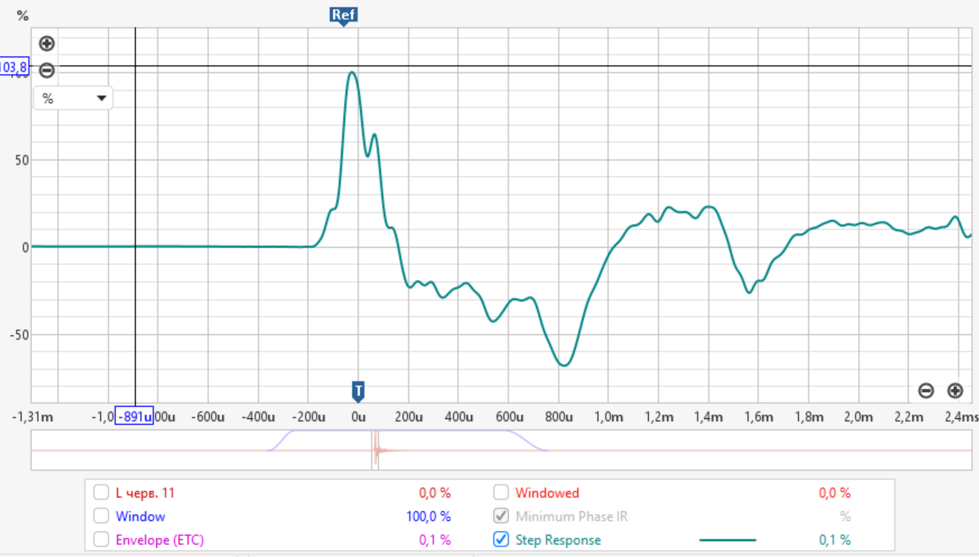The width and height of the screenshot is (979, 557).
Task: Uncheck the Step Response checkbox
Action: point(501,540)
